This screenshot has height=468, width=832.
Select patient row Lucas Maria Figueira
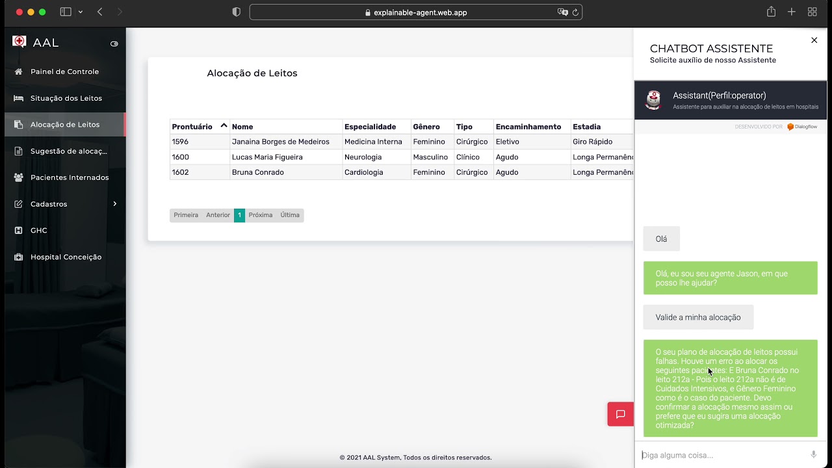coord(401,157)
